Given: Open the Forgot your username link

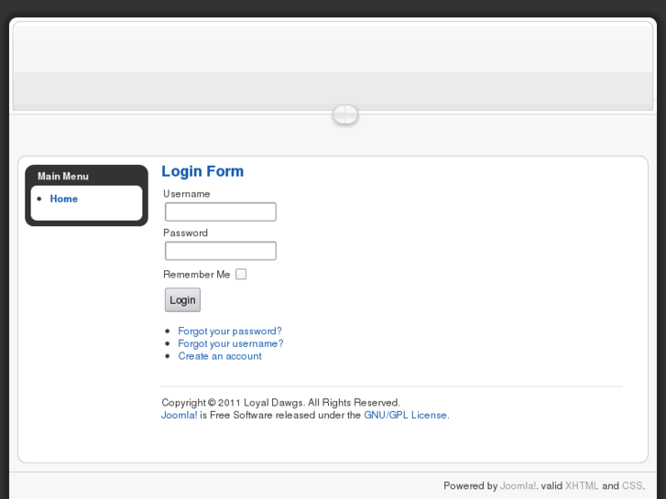Looking at the screenshot, I should click(x=231, y=344).
